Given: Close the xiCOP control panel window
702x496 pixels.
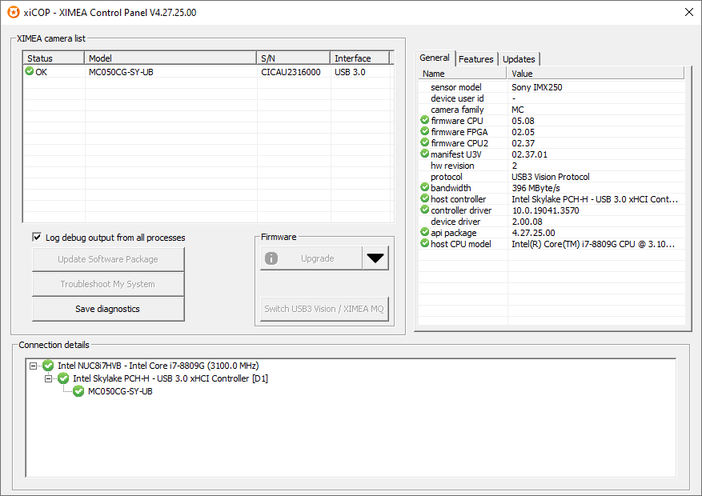Looking at the screenshot, I should point(689,12).
